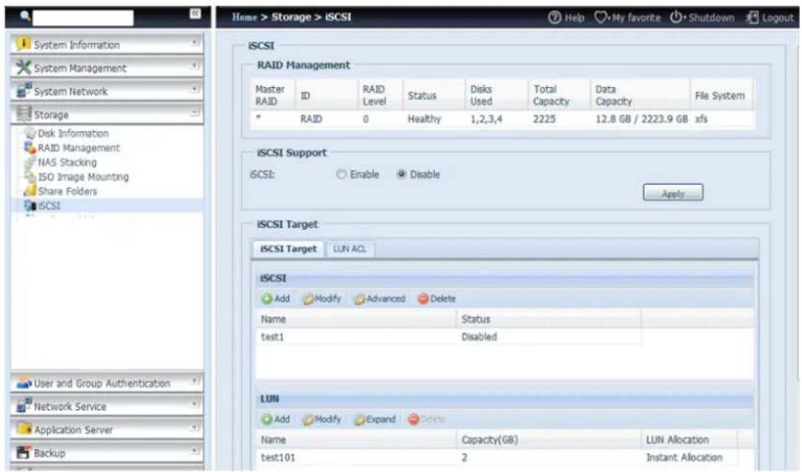Click the My favorite heart icon
Screen dimensions: 802x472
point(601,18)
